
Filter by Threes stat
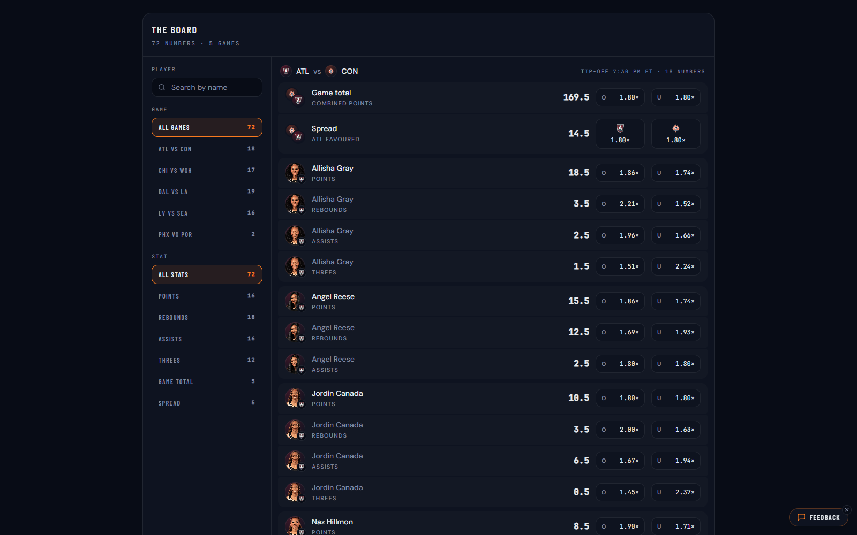coord(207,360)
